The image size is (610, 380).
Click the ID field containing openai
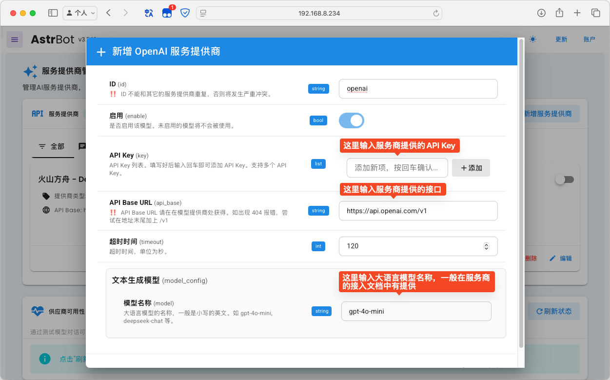[418, 89]
